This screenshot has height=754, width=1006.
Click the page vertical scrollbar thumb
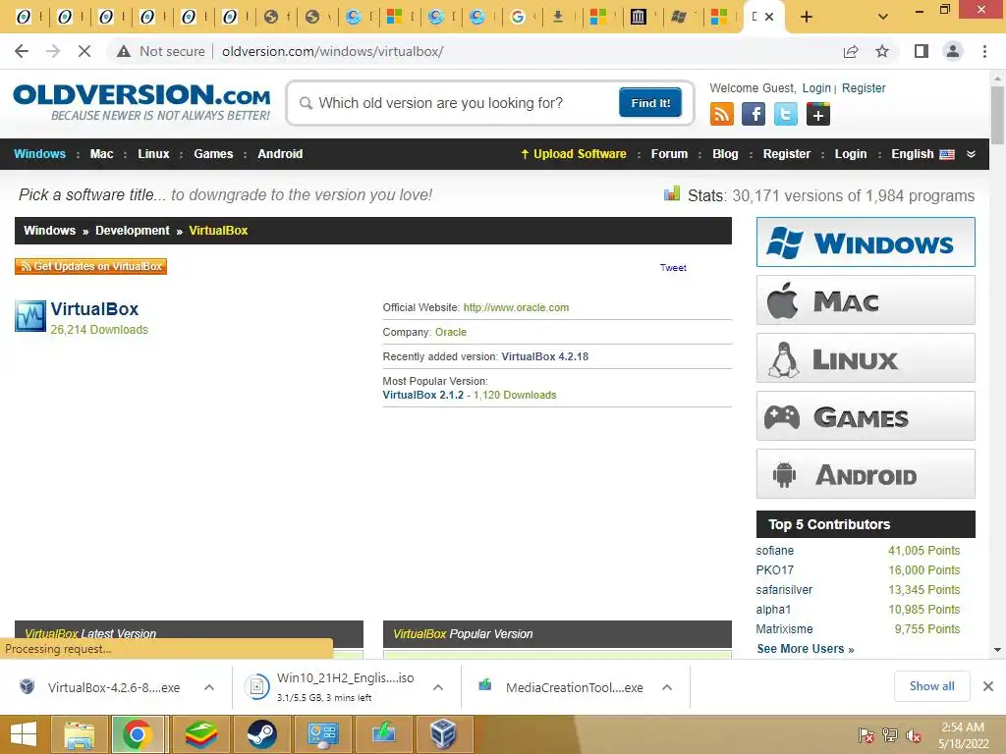[997, 116]
